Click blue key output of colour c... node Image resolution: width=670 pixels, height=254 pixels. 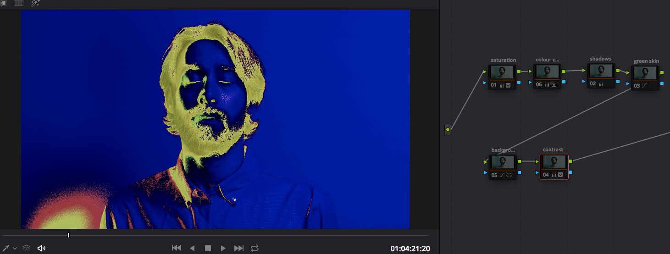tap(564, 82)
